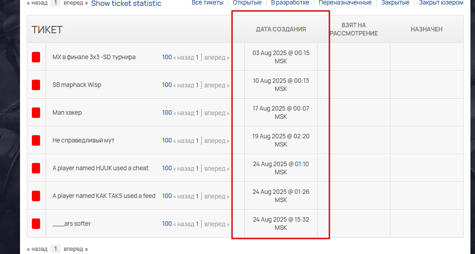Click 100 link in Мап хакер row

click(x=167, y=112)
